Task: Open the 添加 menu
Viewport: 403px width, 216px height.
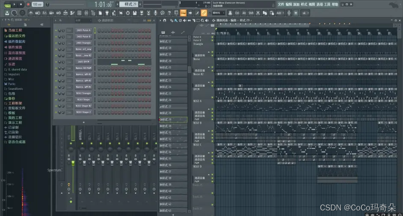Action: pyautogui.click(x=296, y=4)
